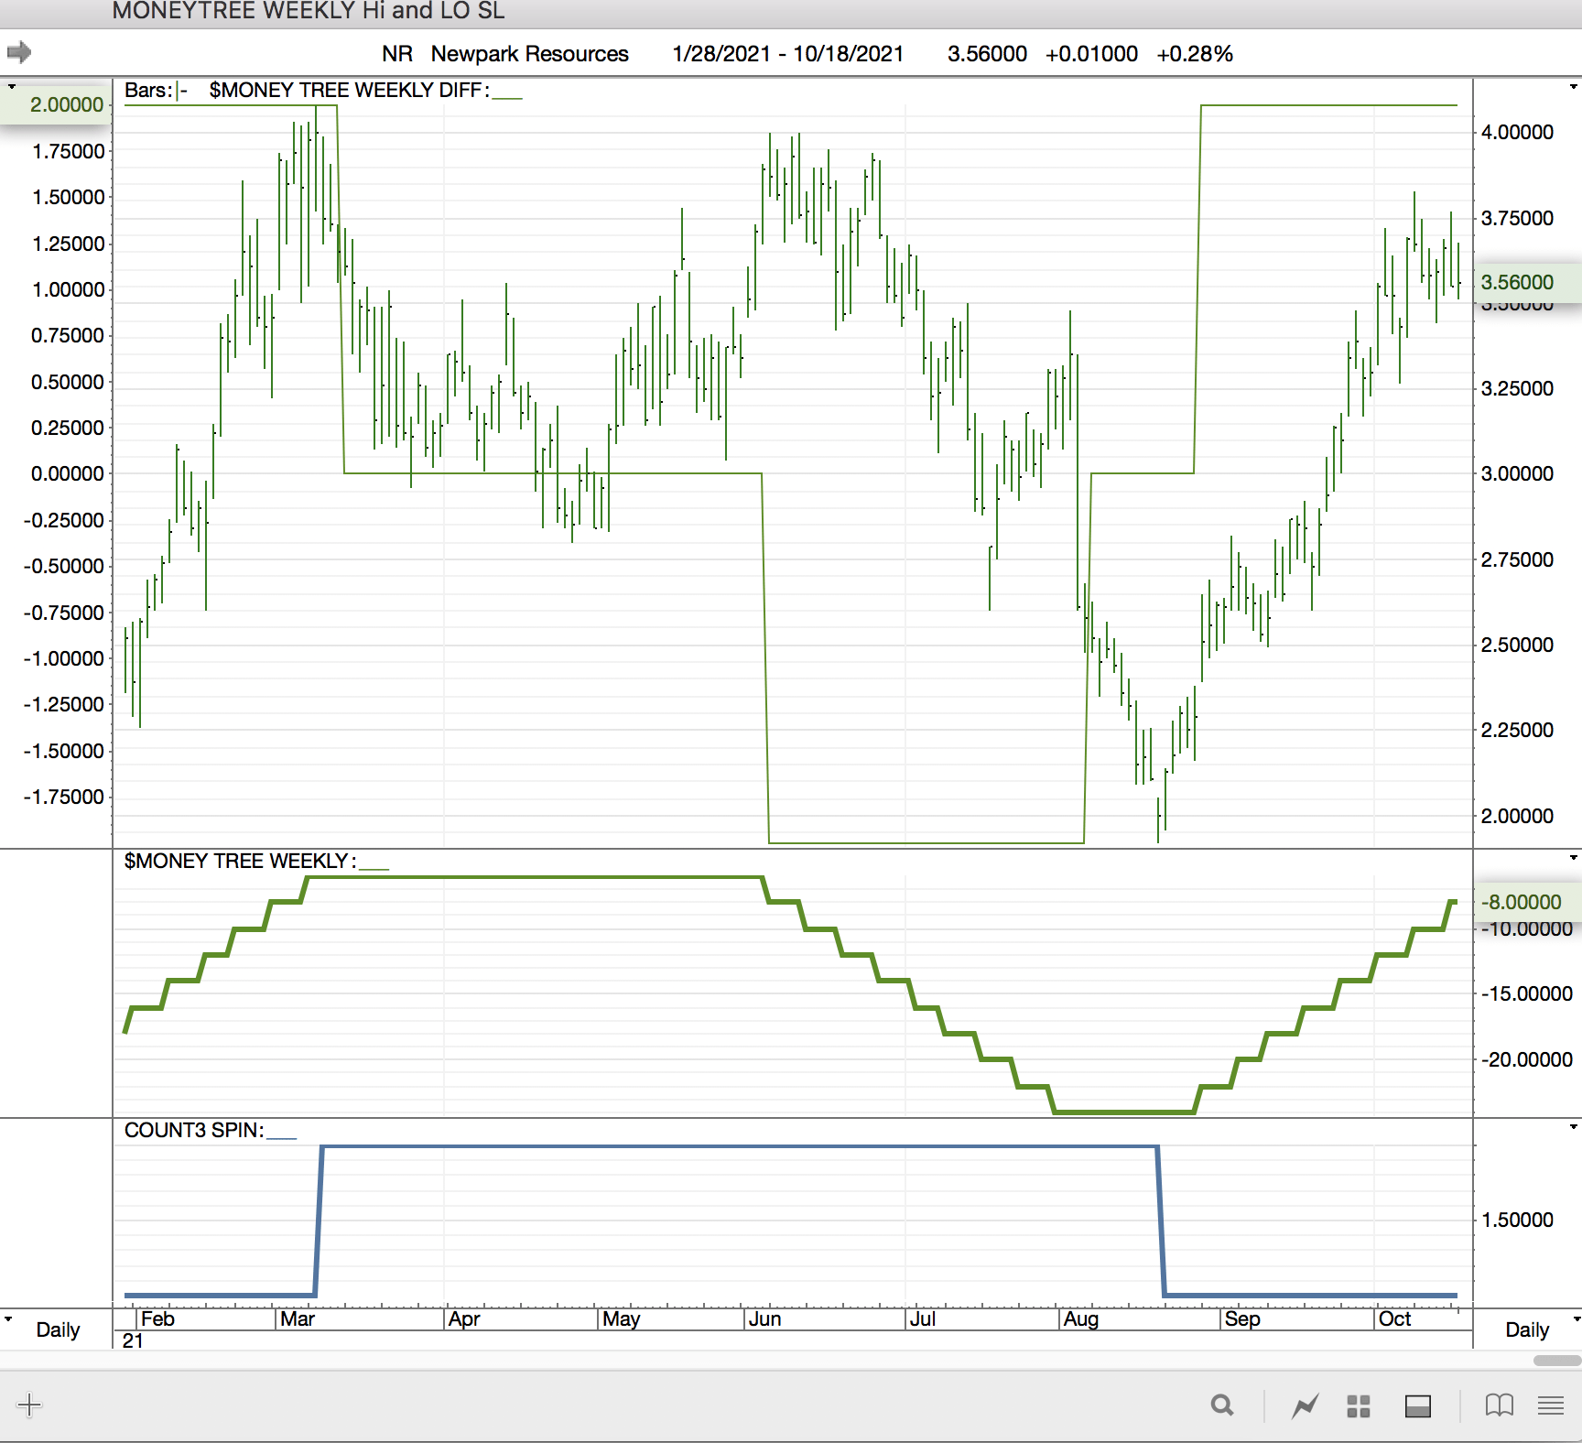Open the search magnifier tool

[x=1221, y=1405]
